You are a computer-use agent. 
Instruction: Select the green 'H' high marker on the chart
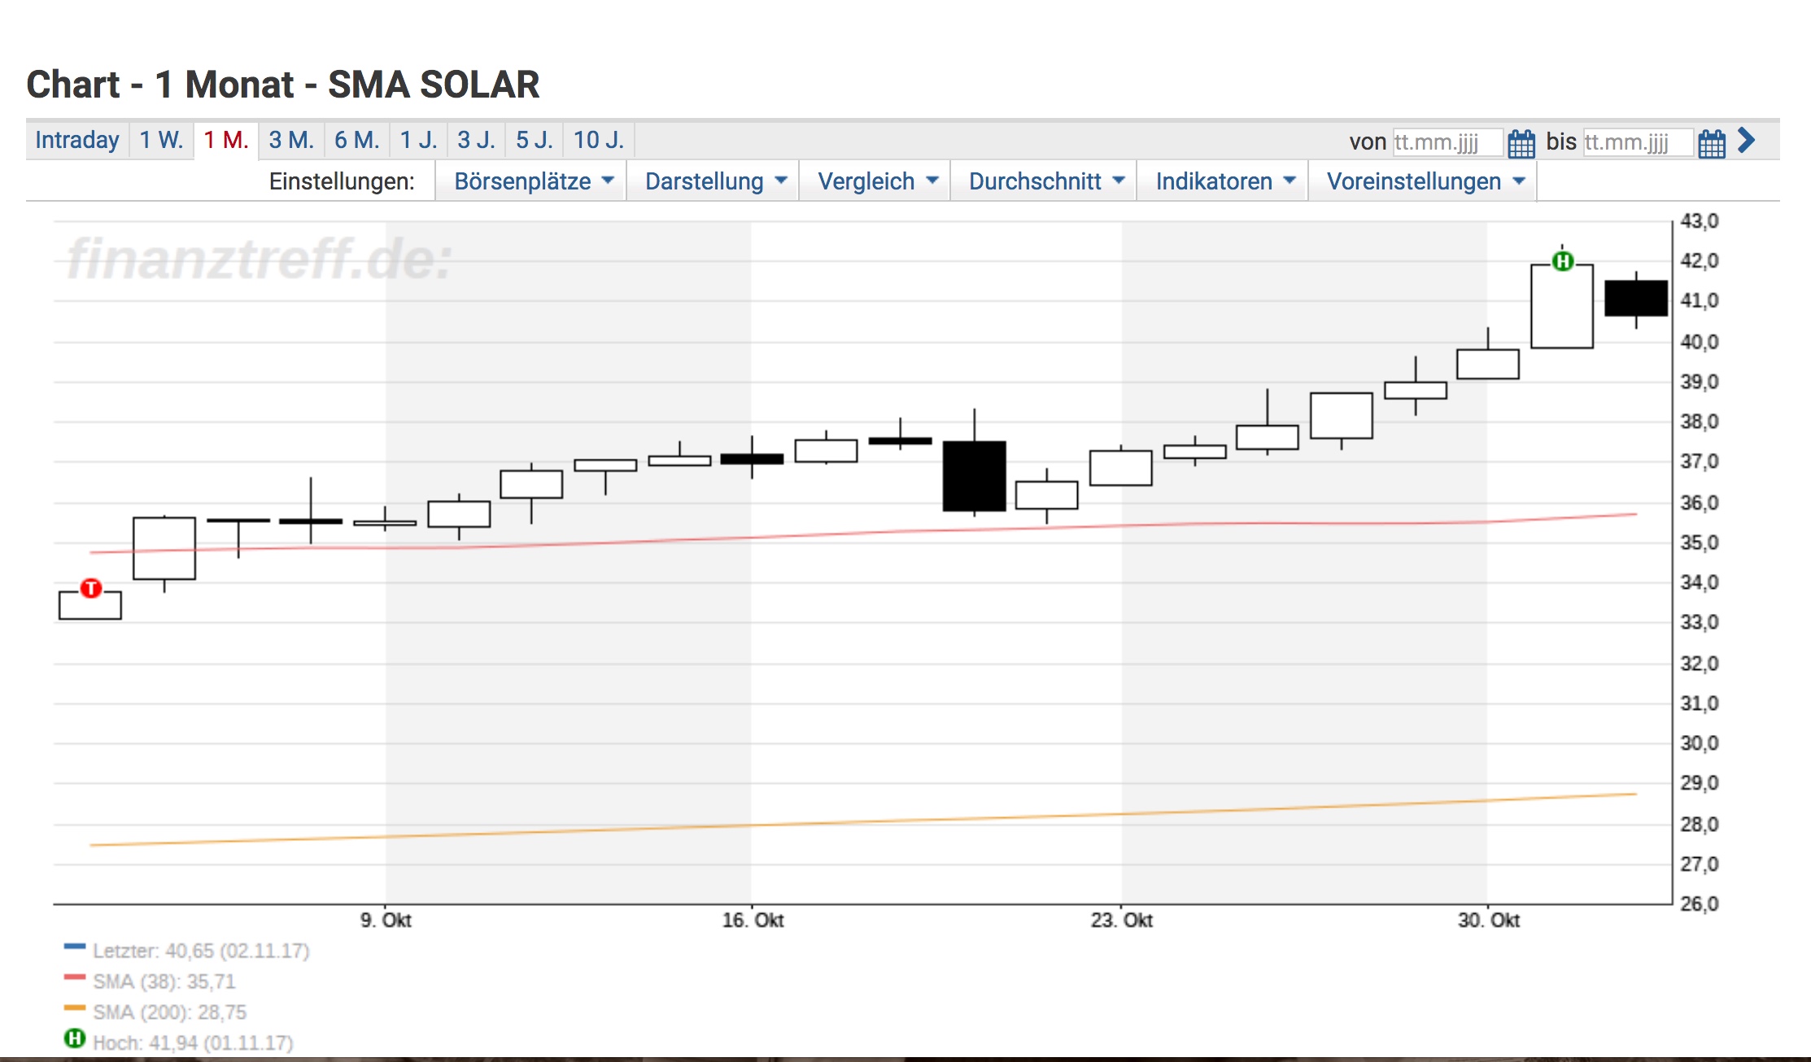tap(1563, 260)
